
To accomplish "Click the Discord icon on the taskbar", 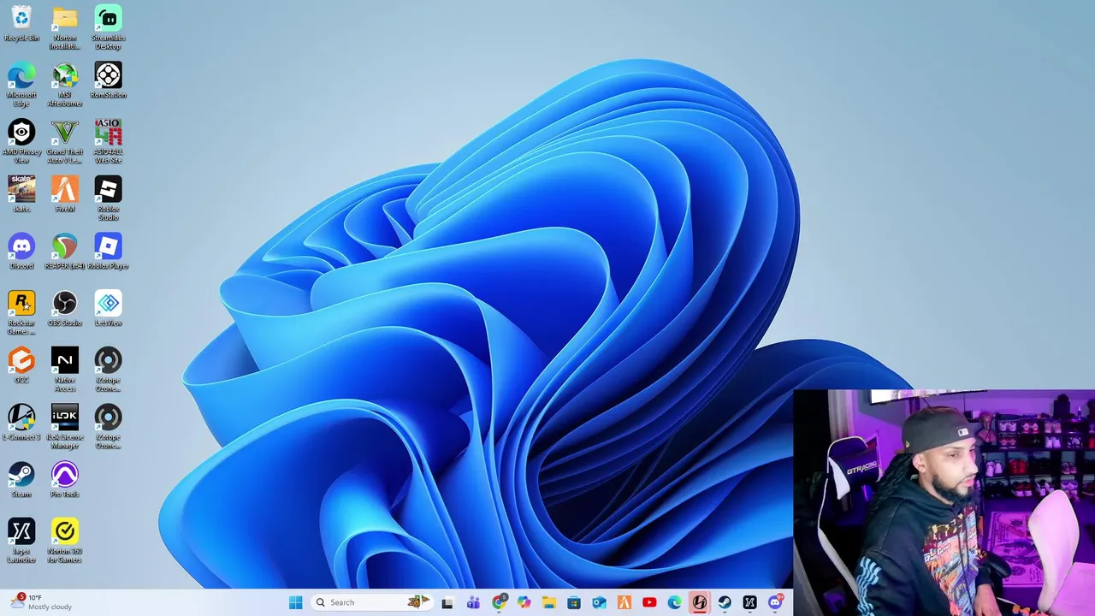I will [x=775, y=602].
